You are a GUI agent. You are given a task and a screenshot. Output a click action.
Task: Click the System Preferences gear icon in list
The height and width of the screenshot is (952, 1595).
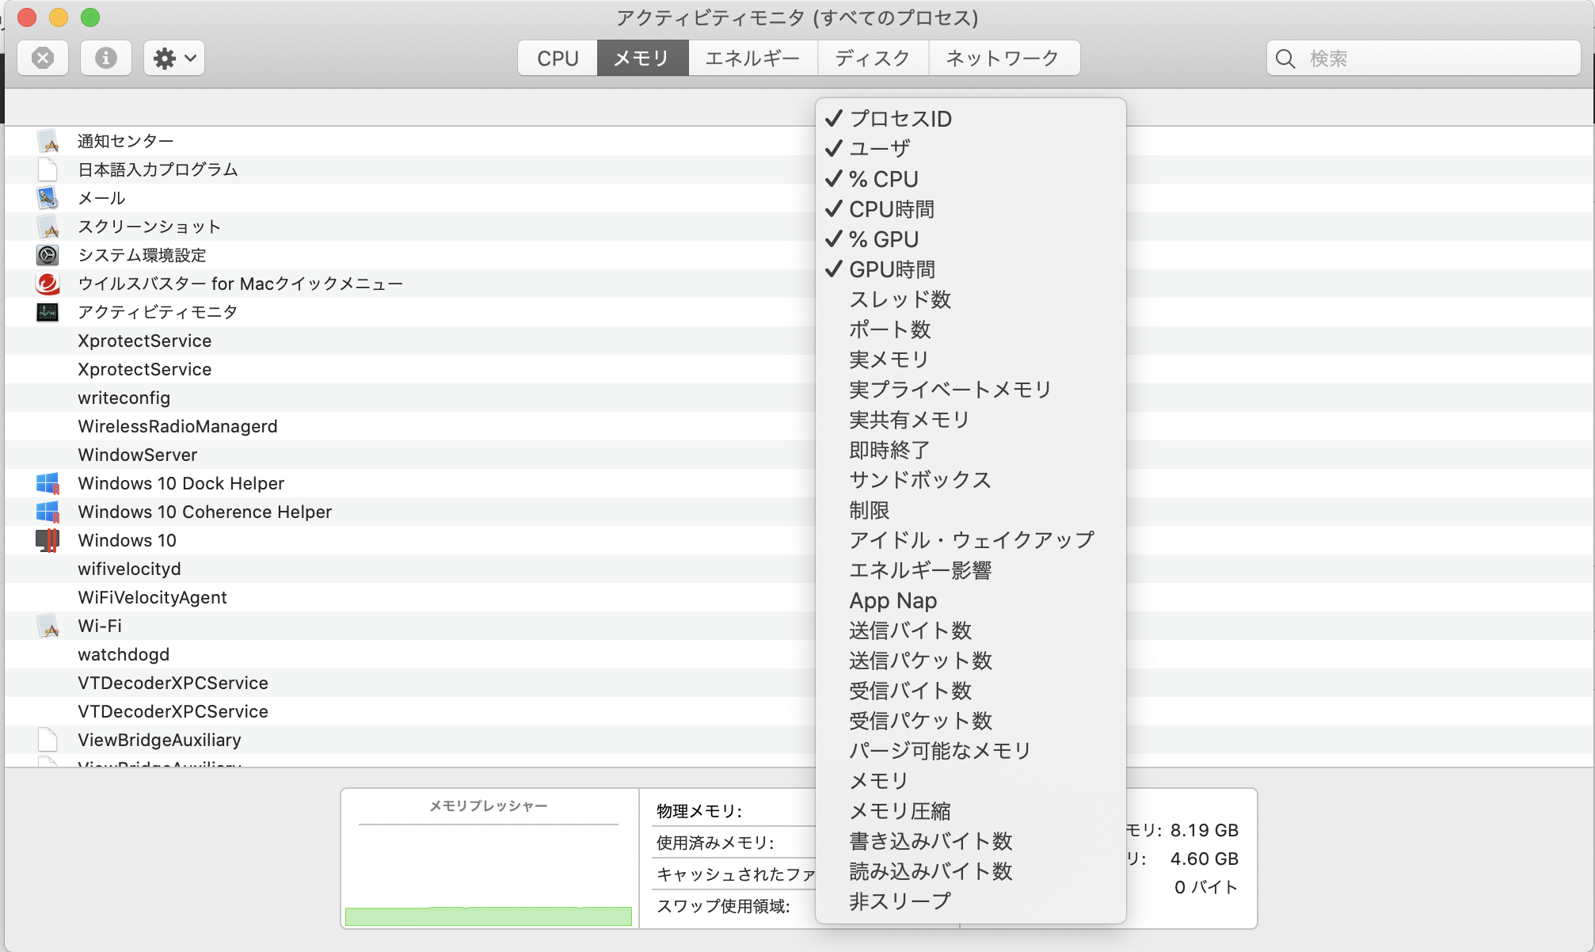(x=48, y=255)
